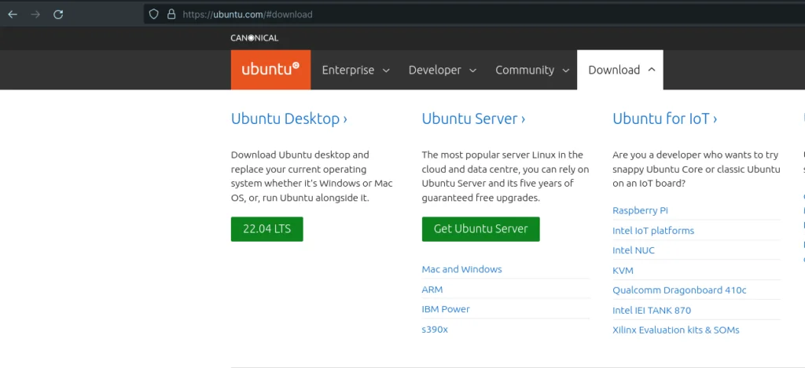This screenshot has width=805, height=368.
Task: View site security via the padlock icon
Action: pos(171,14)
